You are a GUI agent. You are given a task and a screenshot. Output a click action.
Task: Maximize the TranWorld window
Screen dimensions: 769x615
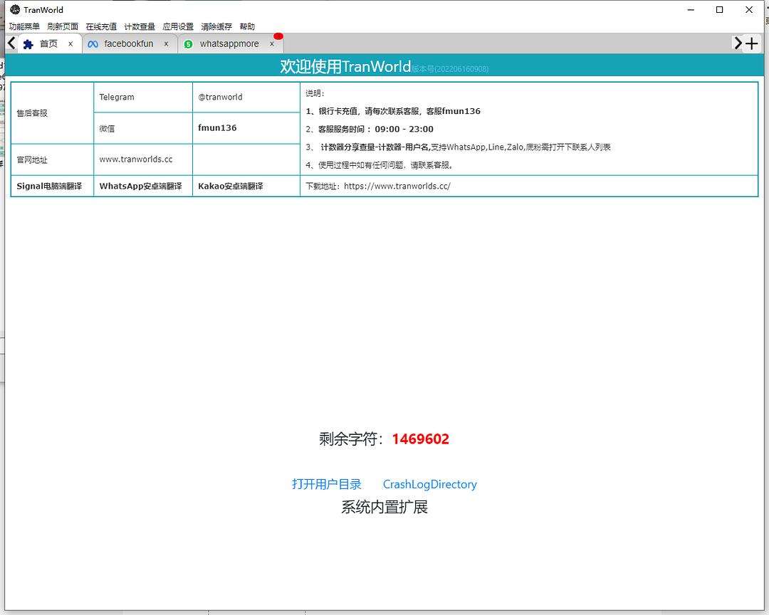pyautogui.click(x=719, y=10)
